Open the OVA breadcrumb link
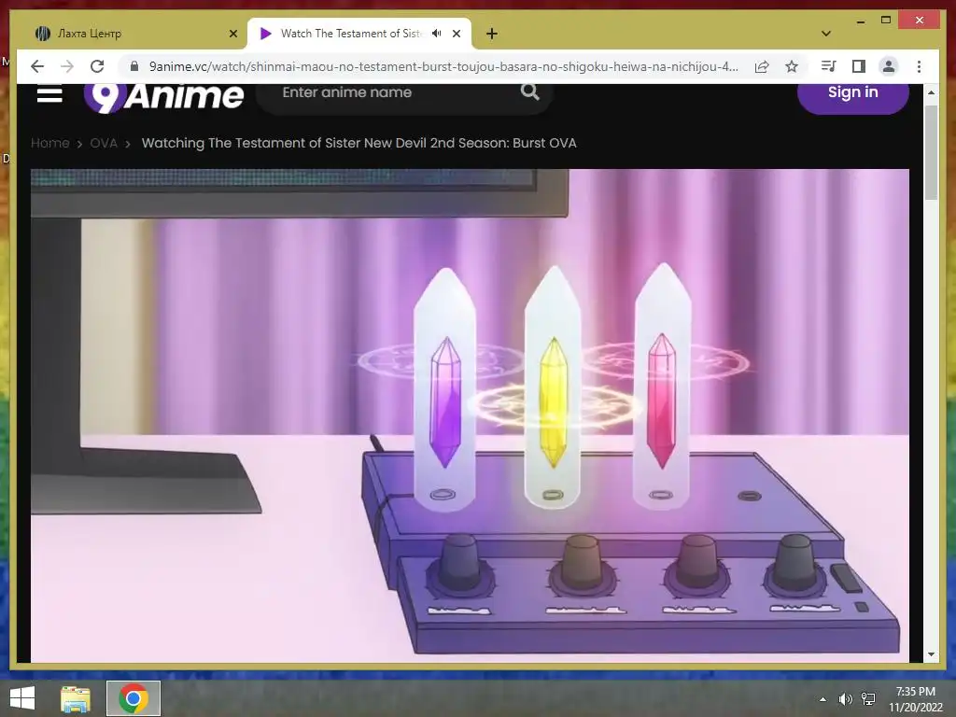The height and width of the screenshot is (717, 956). click(104, 143)
